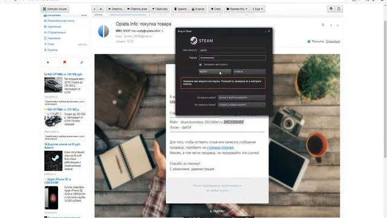Click the dot icon in the email header

click(331, 25)
